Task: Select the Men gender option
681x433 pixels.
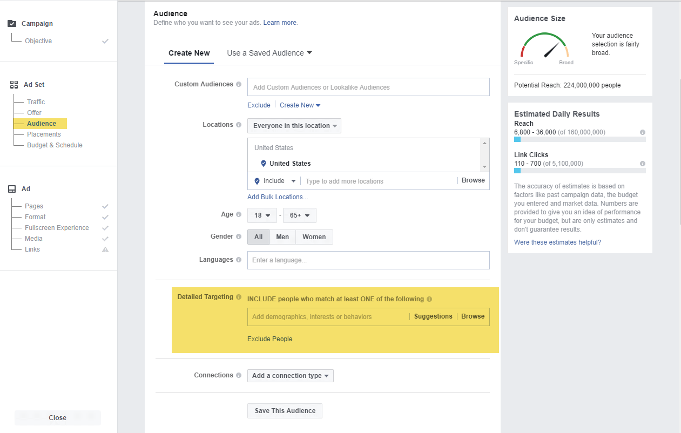Action: [282, 236]
